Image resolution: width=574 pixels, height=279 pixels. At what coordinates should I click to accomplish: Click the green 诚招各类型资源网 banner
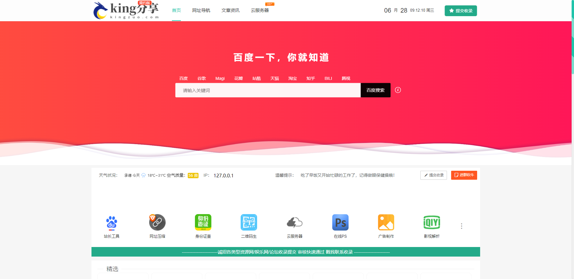[286, 252]
